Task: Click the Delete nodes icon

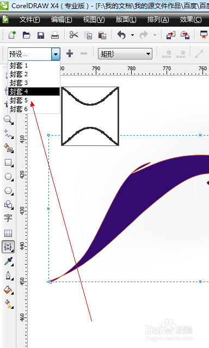Action: pyautogui.click(x=181, y=54)
